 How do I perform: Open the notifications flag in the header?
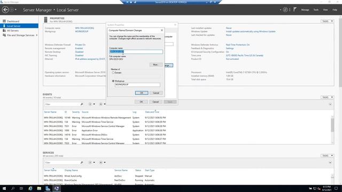294,10
